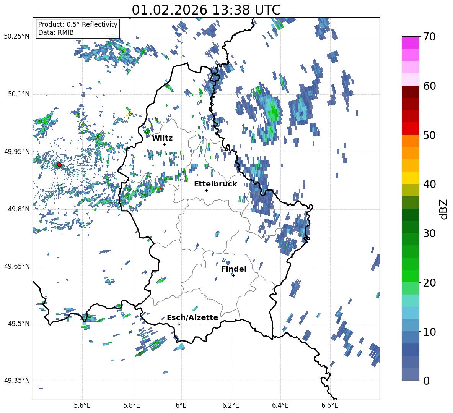Image resolution: width=453 pixels, height=413 pixels.
Task: Click the longitude label 6.6°E
Action: 330,405
